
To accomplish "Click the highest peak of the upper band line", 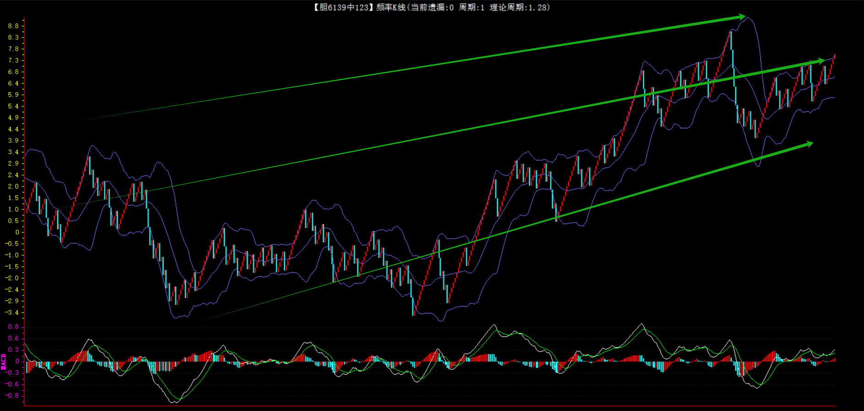I will point(747,18).
